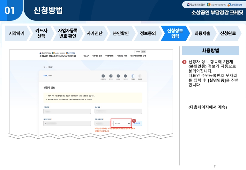Click the 소상공인시장진흥공단 logo in web page header

click(58, 53)
